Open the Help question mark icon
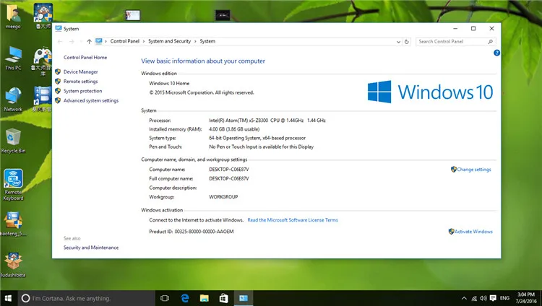 click(x=496, y=53)
